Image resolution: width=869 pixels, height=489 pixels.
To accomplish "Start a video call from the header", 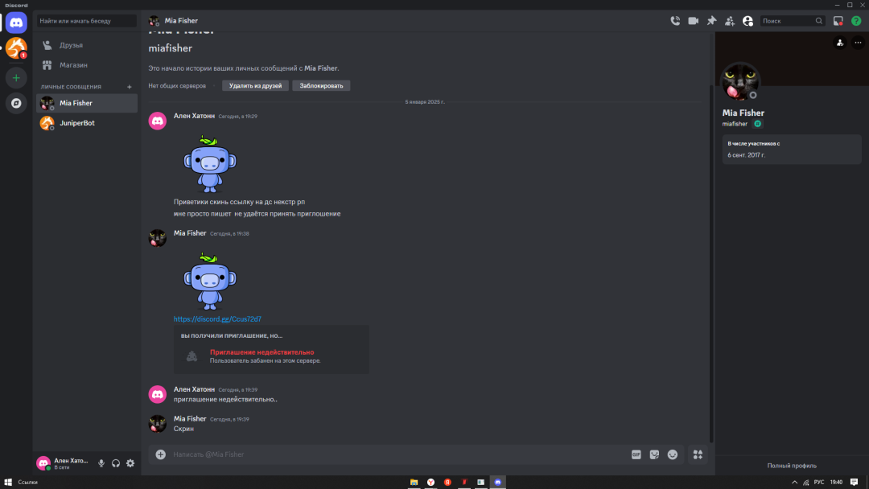I will 693,21.
